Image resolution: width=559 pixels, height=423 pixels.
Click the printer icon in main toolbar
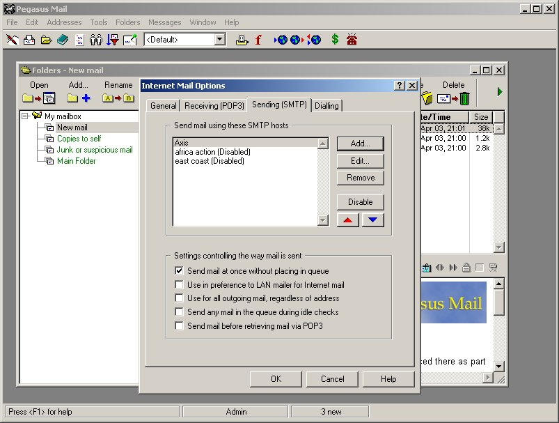tap(242, 40)
